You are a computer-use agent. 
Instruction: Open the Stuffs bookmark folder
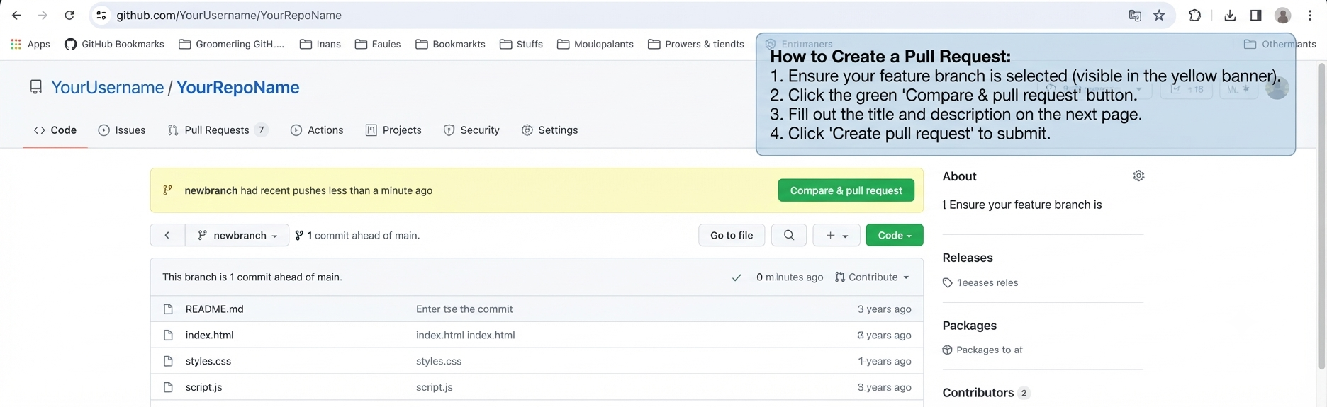point(521,44)
